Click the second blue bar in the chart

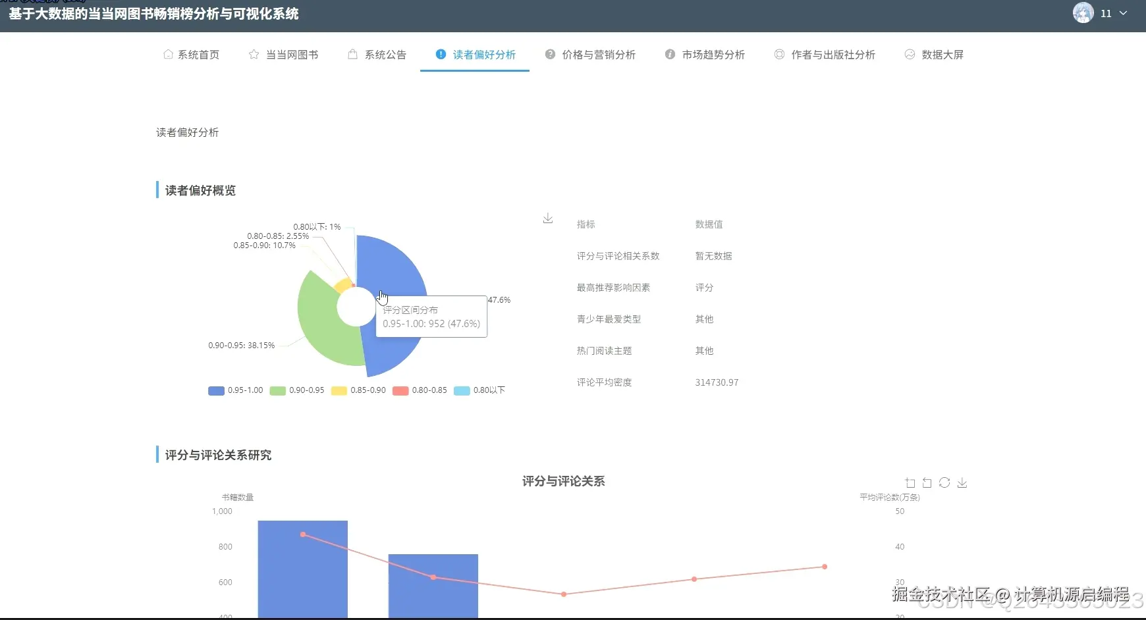(x=433, y=586)
